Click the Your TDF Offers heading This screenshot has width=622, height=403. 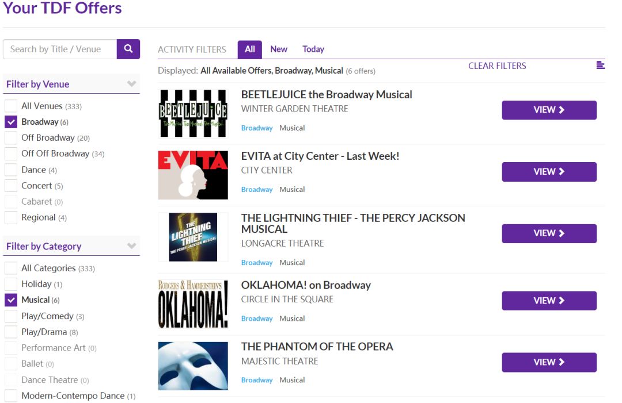point(62,8)
